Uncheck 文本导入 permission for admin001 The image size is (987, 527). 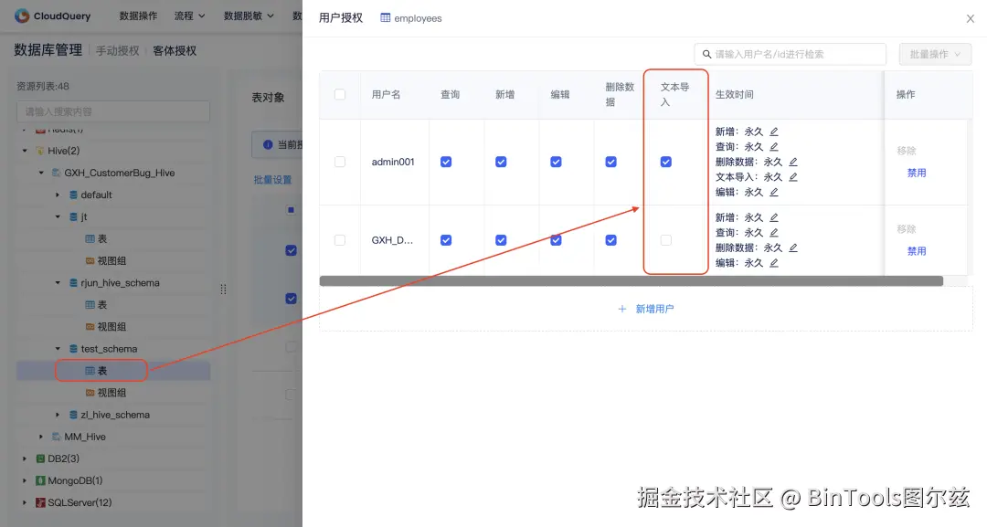(666, 162)
